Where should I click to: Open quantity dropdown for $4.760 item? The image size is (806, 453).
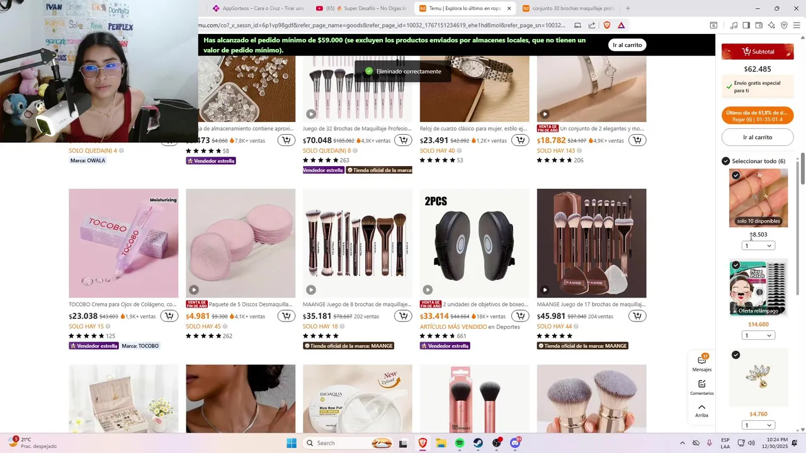click(758, 425)
